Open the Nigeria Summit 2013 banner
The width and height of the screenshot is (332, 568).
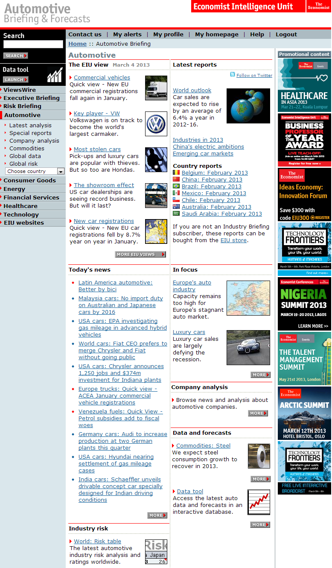click(304, 304)
